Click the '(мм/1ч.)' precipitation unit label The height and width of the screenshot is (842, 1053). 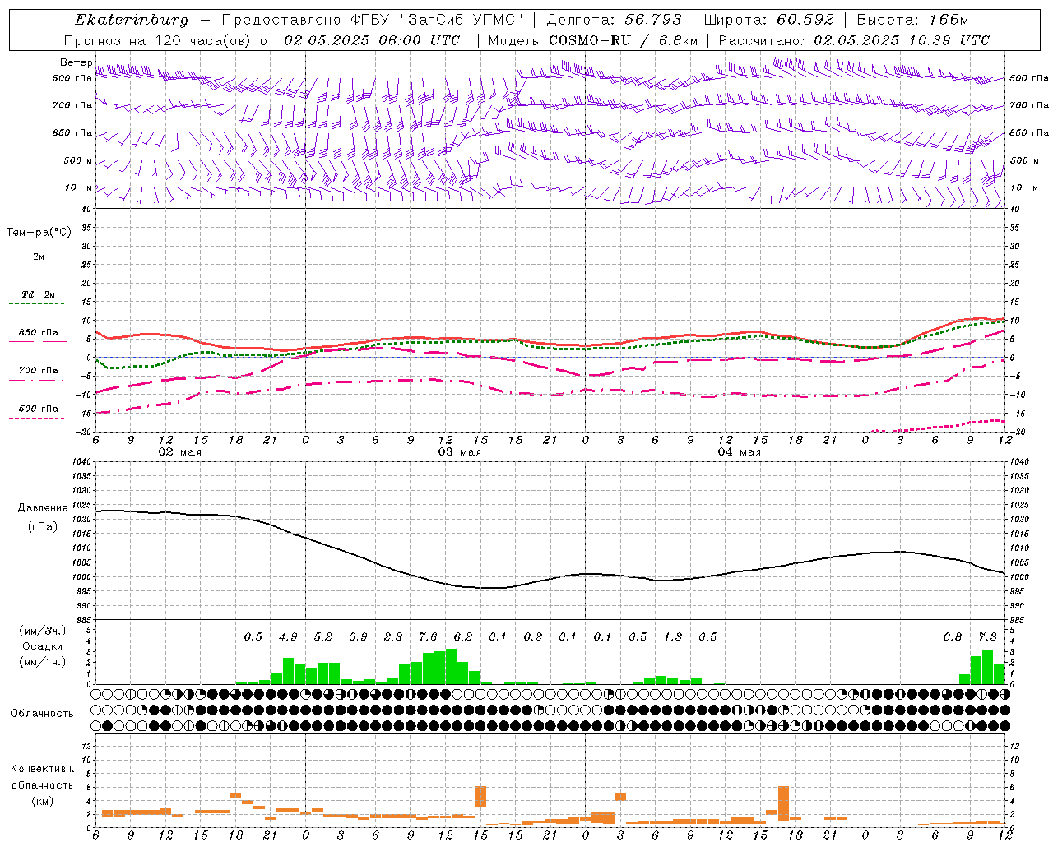pyautogui.click(x=43, y=662)
